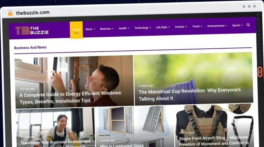Open the Entertainment menu

tap(217, 26)
